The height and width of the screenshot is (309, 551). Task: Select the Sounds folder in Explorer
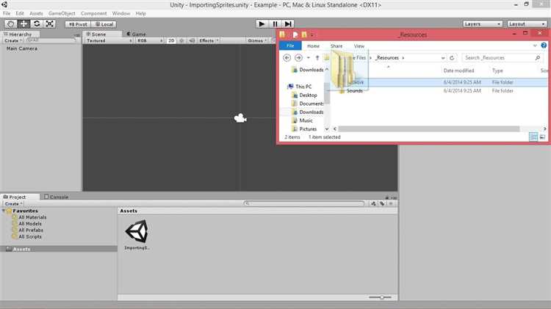[354, 90]
